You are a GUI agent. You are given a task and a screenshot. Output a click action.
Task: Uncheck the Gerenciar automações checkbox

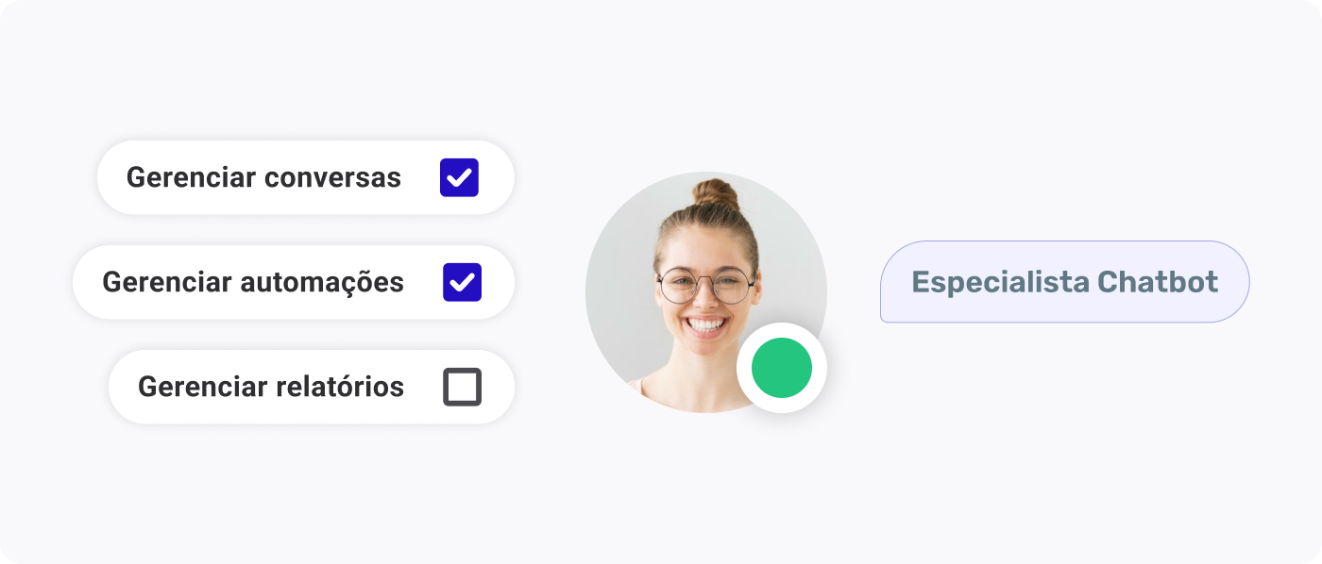click(462, 282)
